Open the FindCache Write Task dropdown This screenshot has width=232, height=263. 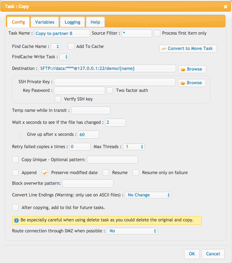pos(65,57)
